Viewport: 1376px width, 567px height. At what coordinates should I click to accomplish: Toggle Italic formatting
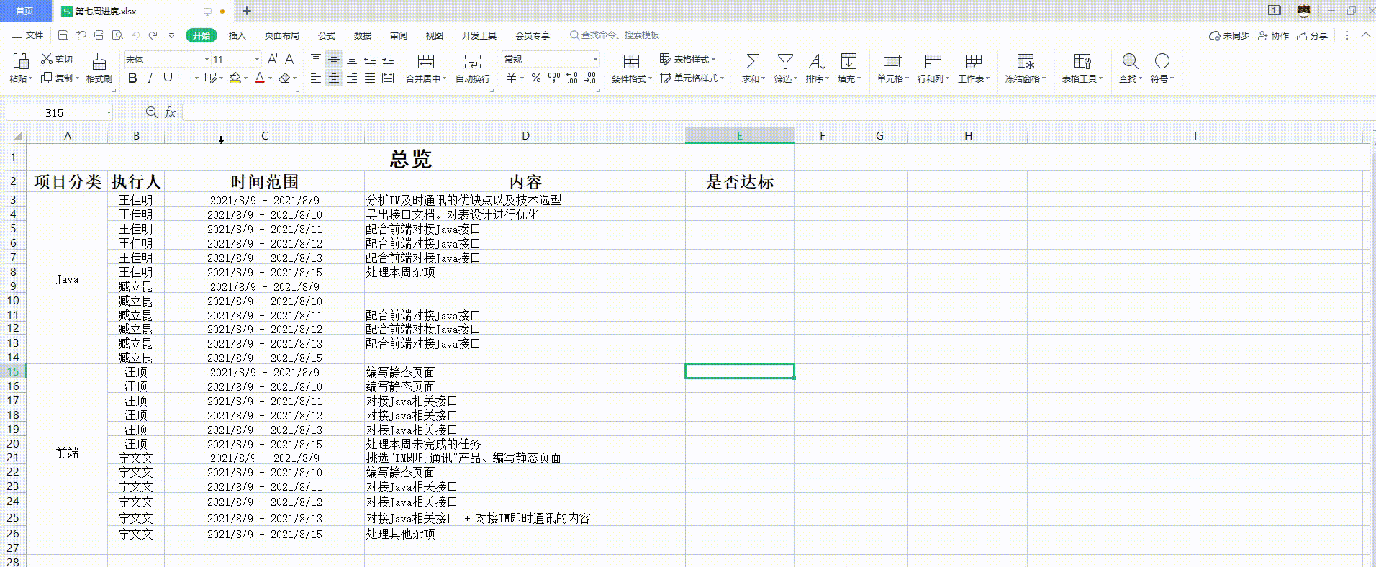150,78
